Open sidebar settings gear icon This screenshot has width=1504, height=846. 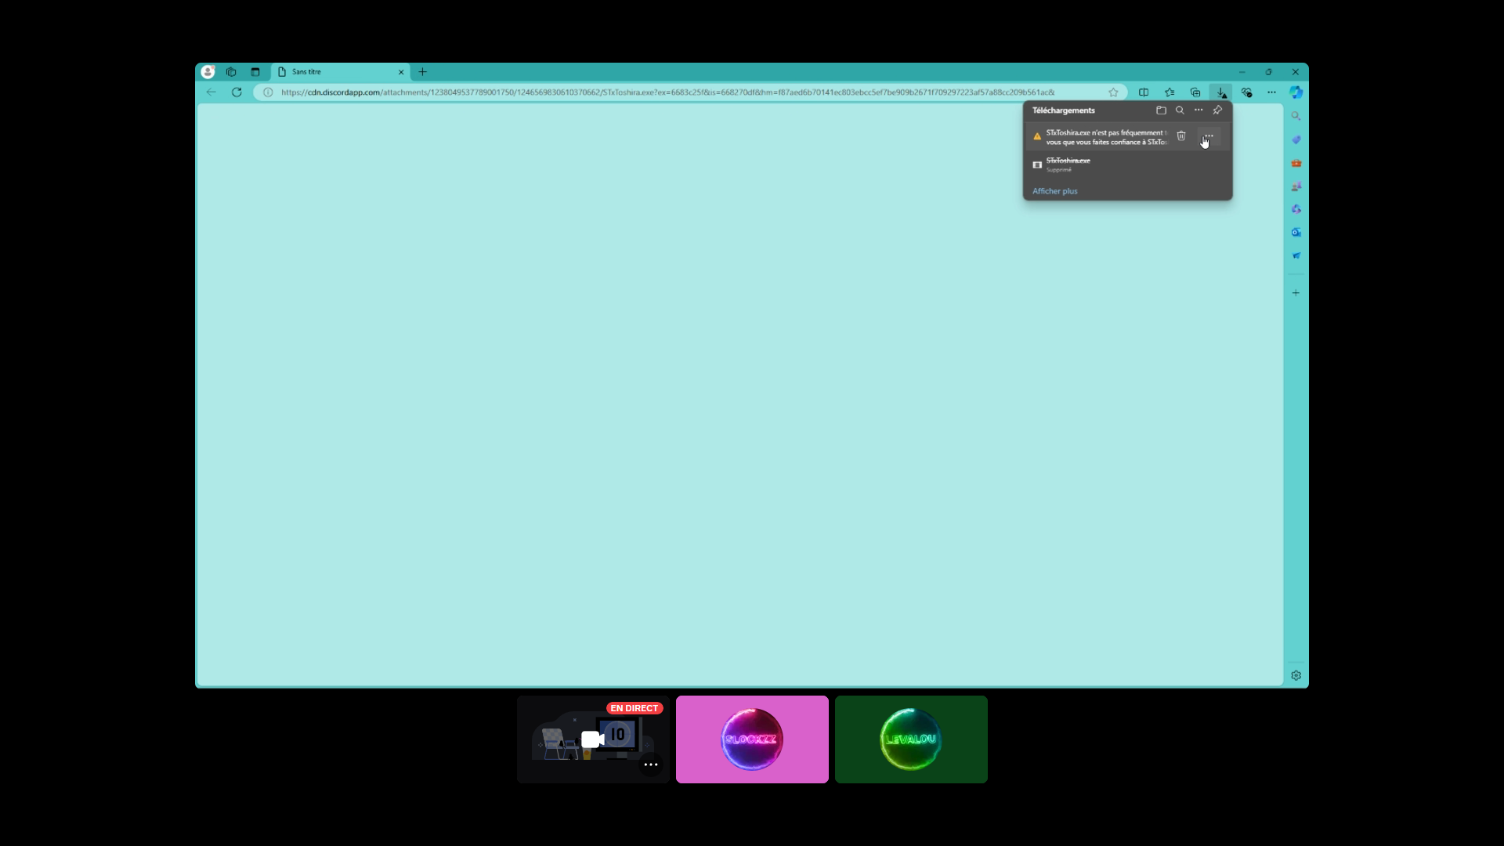tap(1296, 675)
